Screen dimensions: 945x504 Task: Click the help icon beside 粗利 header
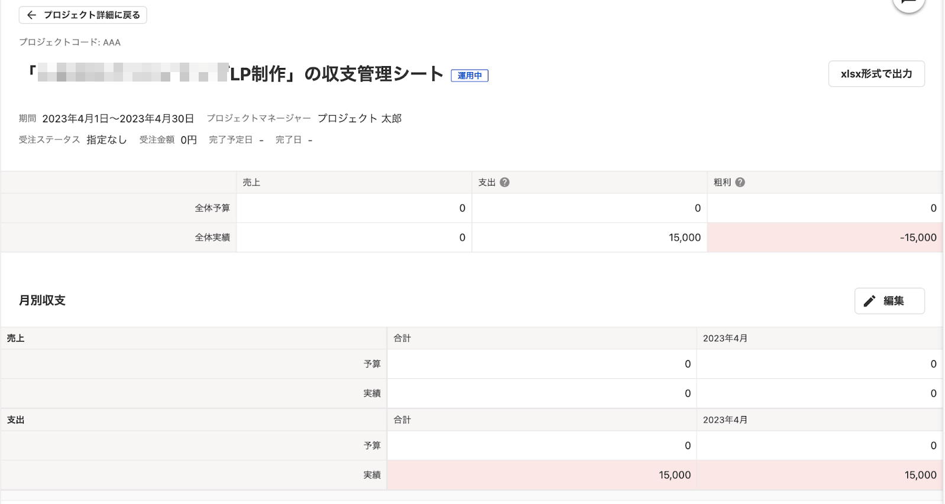tap(740, 183)
